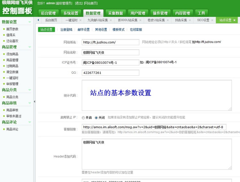Image resolution: width=240 pixels, height=182 pixels.
Task: Select 添加商品 (Add Product) in the sidebar
Action: tap(13, 54)
